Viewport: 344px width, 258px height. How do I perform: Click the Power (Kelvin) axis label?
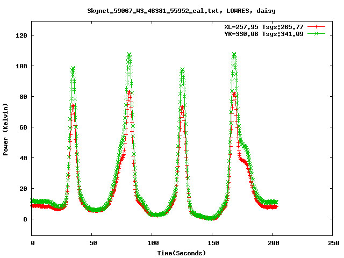point(5,130)
